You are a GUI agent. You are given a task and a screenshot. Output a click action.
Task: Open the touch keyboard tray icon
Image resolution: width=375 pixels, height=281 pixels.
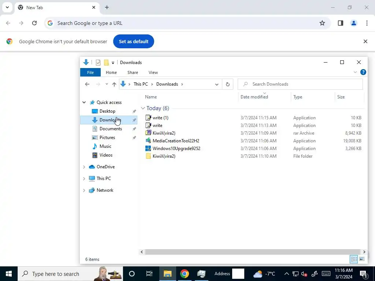click(x=326, y=274)
